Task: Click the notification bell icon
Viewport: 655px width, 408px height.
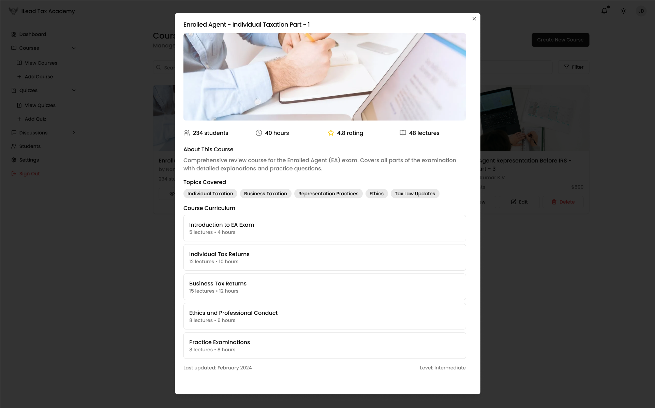Action: click(604, 11)
